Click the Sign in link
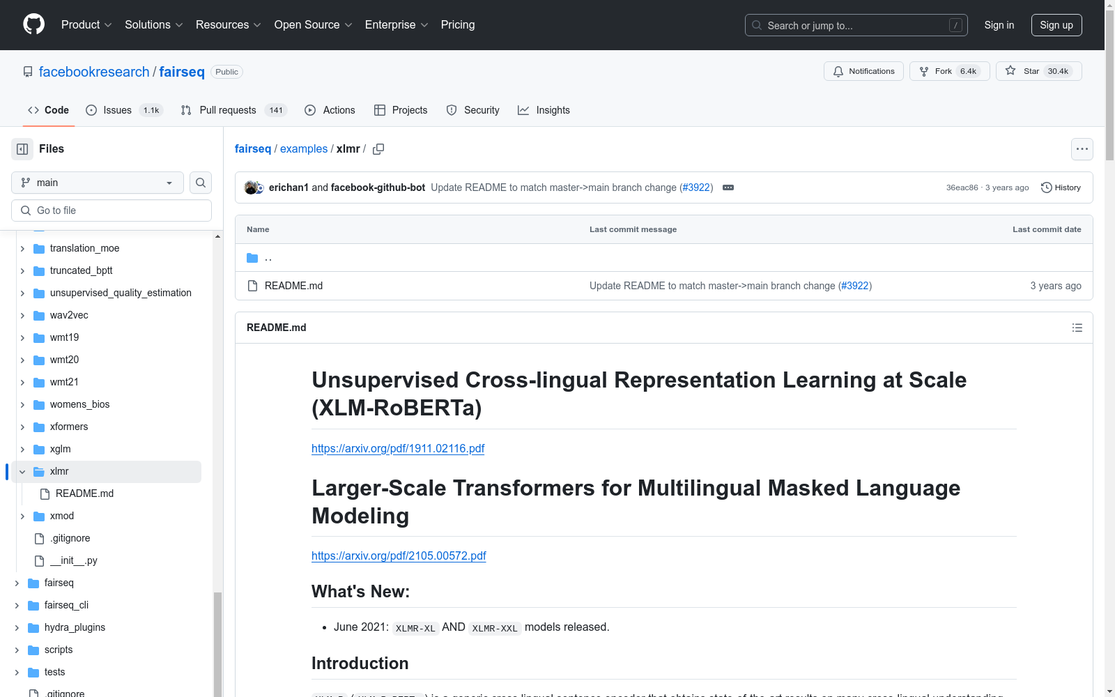The height and width of the screenshot is (697, 1115). tap(999, 25)
